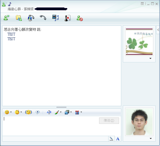Maximize the conversation window

[x=153, y=4]
